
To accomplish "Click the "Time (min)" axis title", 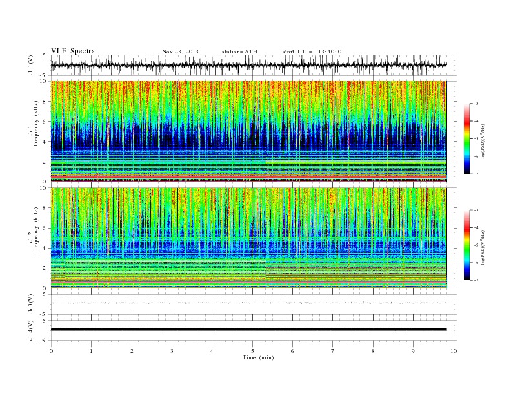I will point(258,357).
